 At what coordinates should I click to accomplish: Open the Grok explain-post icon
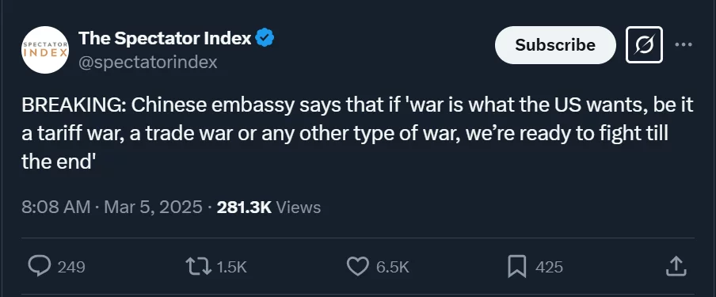pos(644,45)
